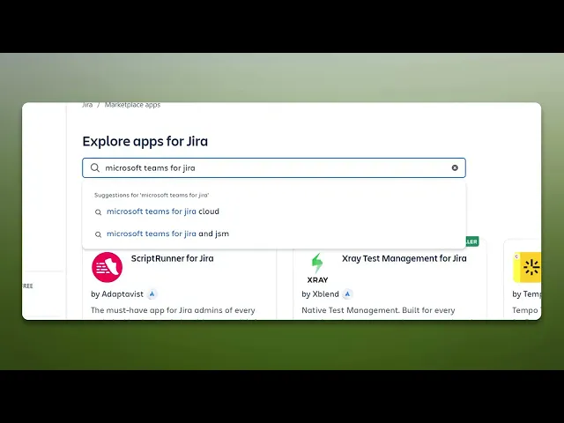Click the partner badge next to Xblend
This screenshot has height=423, width=564.
click(x=347, y=294)
